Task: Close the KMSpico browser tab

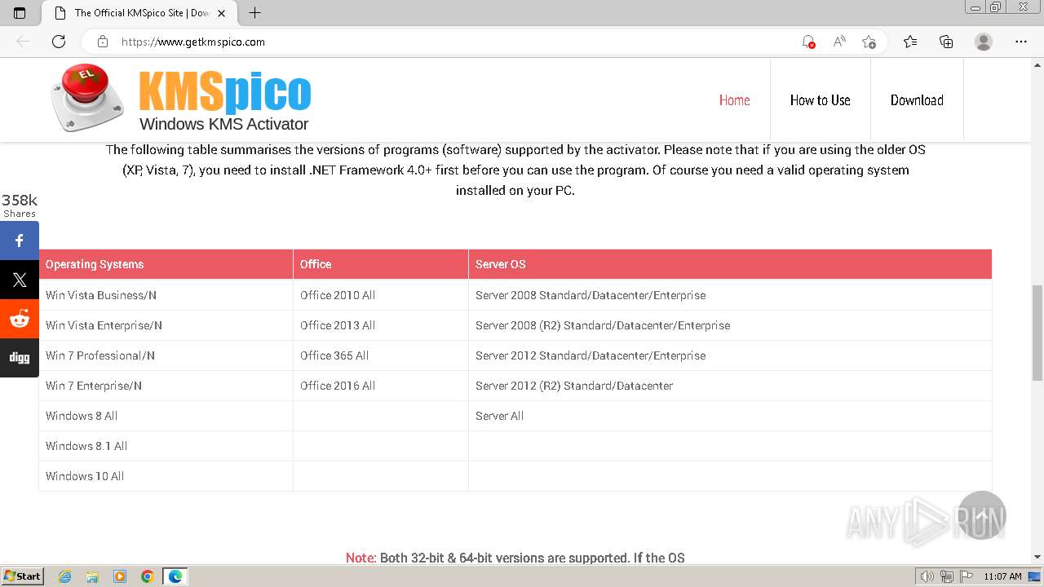Action: coord(221,13)
